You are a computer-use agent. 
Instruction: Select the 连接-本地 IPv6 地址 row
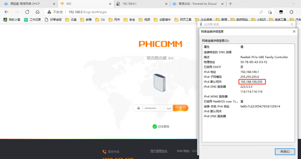(248, 106)
